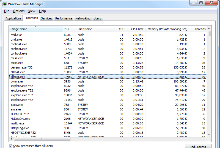Select iexplore.exe *32 row PID 10084
Image resolution: width=220 pixels, height=148 pixels.
click(x=108, y=95)
